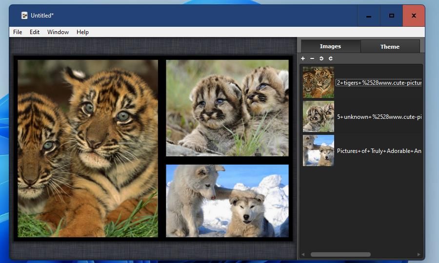Open the Edit menu
Image resolution: width=439 pixels, height=263 pixels.
pos(35,32)
